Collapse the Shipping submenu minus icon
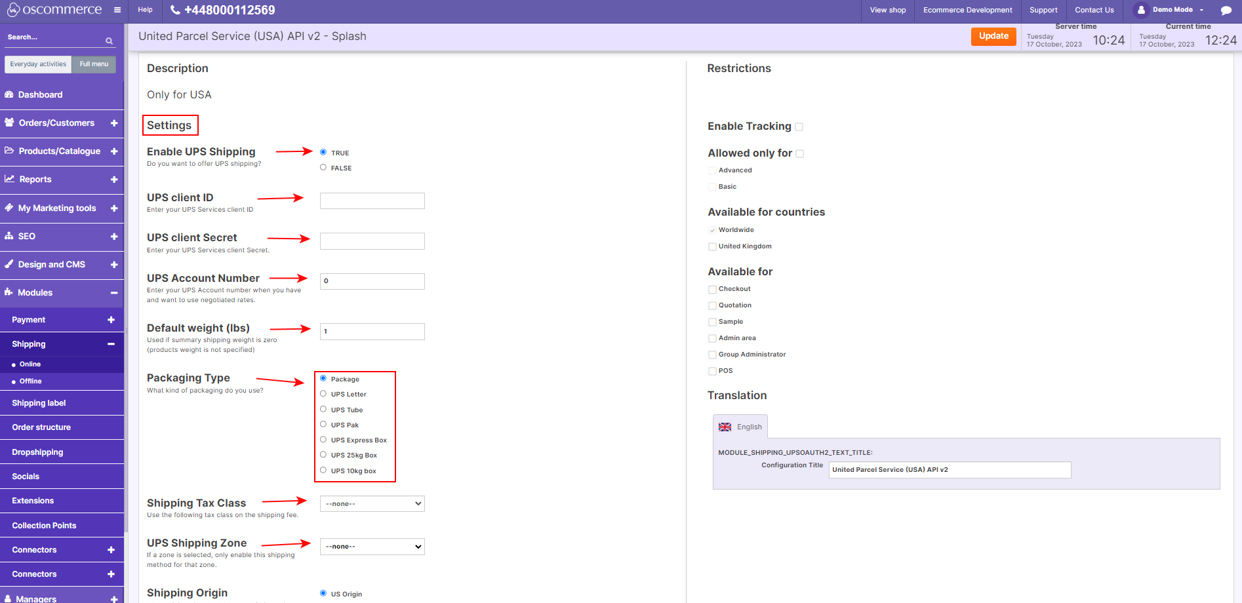The height and width of the screenshot is (603, 1242). [111, 344]
